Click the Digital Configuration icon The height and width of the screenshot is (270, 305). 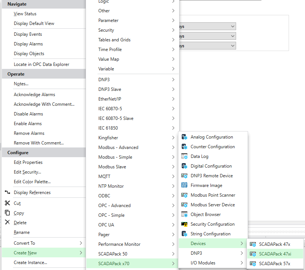[184, 166]
